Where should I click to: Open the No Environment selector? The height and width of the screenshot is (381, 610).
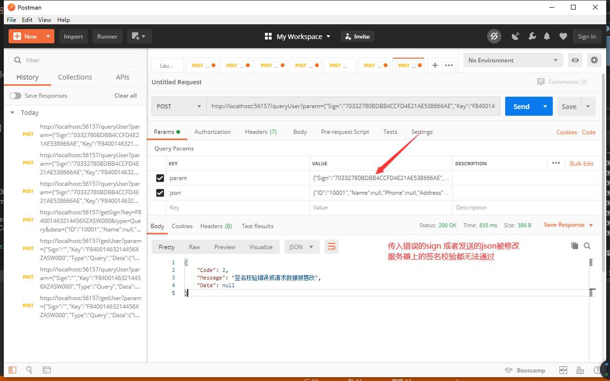tap(513, 60)
